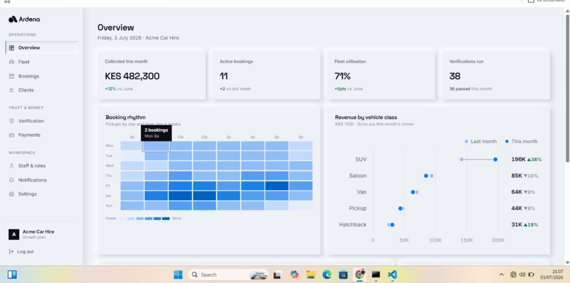This screenshot has height=283, width=570.
Task: Open Overview in the sidebar
Action: click(x=41, y=48)
